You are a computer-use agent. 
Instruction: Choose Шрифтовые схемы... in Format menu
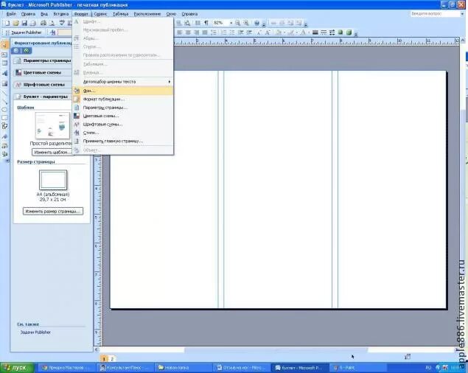(x=122, y=125)
